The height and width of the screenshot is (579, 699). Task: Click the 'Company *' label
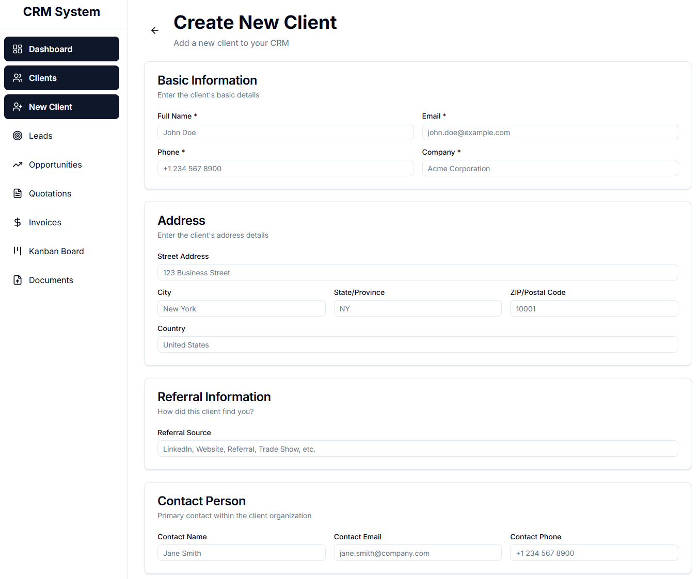[x=441, y=152]
